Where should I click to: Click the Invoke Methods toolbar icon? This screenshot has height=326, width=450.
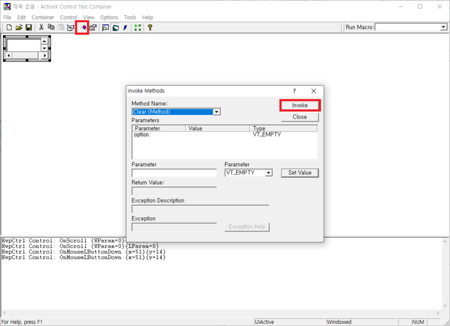[83, 27]
